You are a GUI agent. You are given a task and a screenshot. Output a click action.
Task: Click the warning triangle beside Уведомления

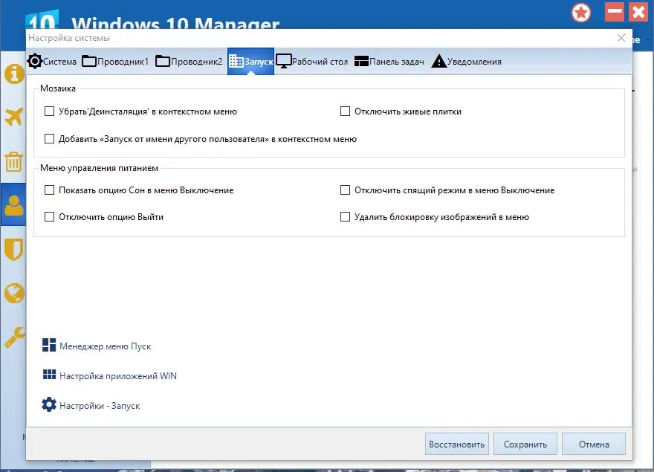coord(438,61)
